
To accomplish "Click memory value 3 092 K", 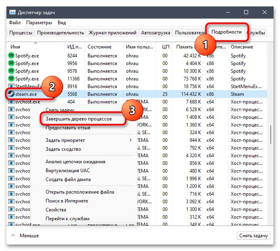I will pos(193,201).
